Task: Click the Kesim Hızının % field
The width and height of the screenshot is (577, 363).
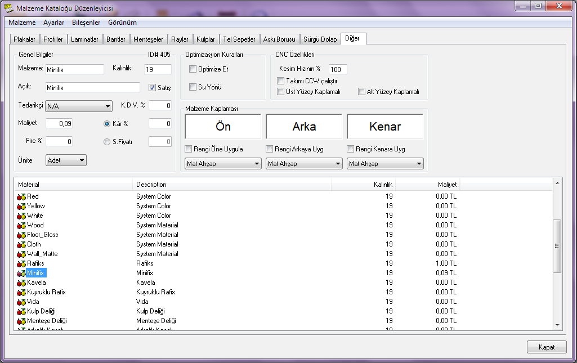Action: 338,70
